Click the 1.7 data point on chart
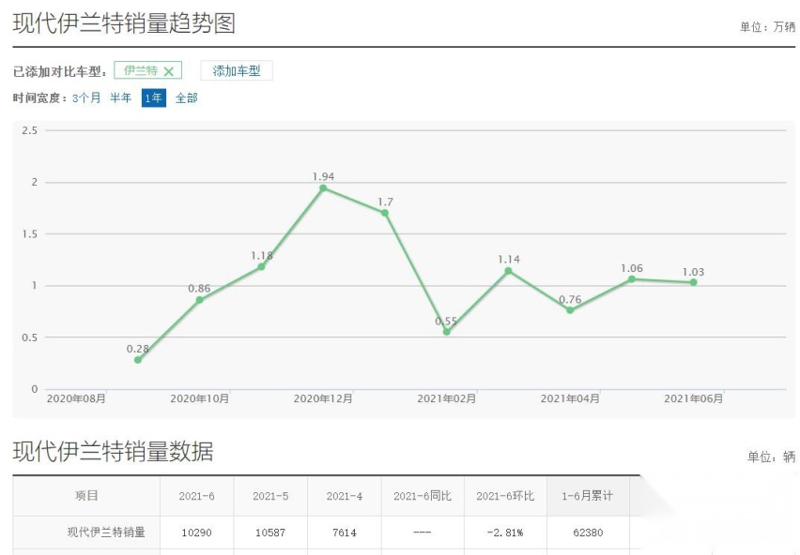The height and width of the screenshot is (555, 800). [x=385, y=213]
